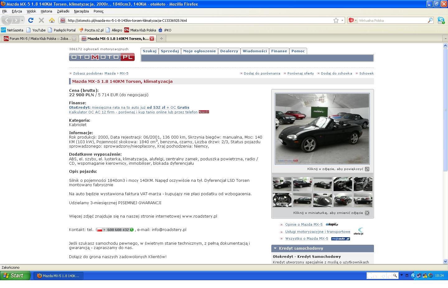The image size is (448, 288).
Task: Open the taskbar Google search options arrow
Action: (x=401, y=275)
